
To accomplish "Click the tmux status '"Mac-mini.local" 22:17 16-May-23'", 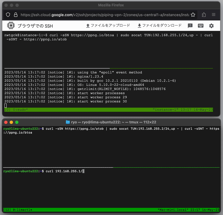I will pyautogui.click(x=189, y=210).
